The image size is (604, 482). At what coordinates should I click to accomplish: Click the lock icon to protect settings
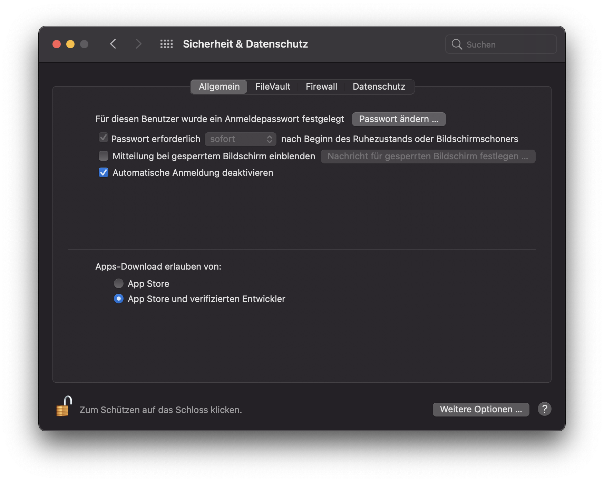[64, 407]
